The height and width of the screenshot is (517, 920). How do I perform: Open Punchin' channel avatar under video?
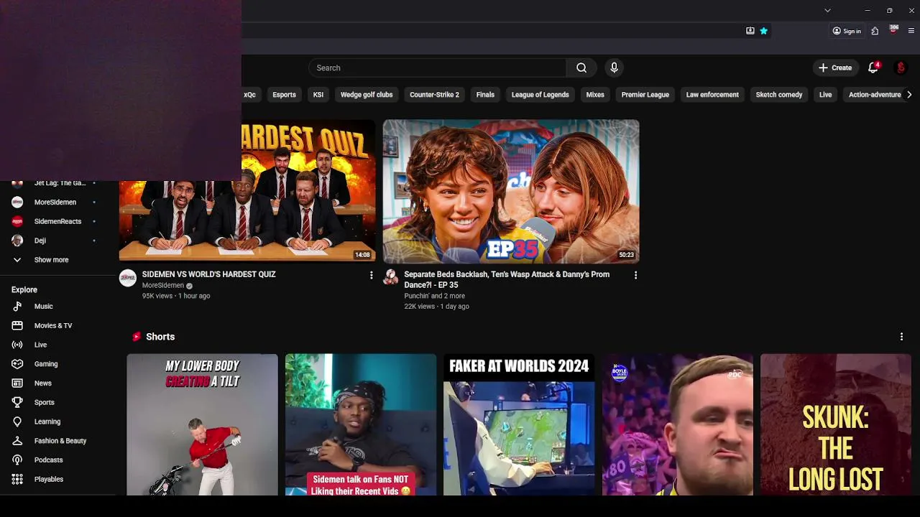pyautogui.click(x=391, y=277)
